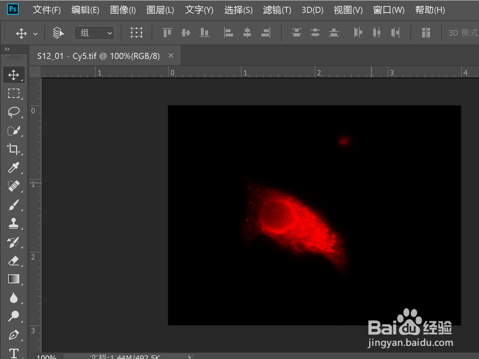The height and width of the screenshot is (359, 479).
Task: Select the Brush tool
Action: point(14,205)
